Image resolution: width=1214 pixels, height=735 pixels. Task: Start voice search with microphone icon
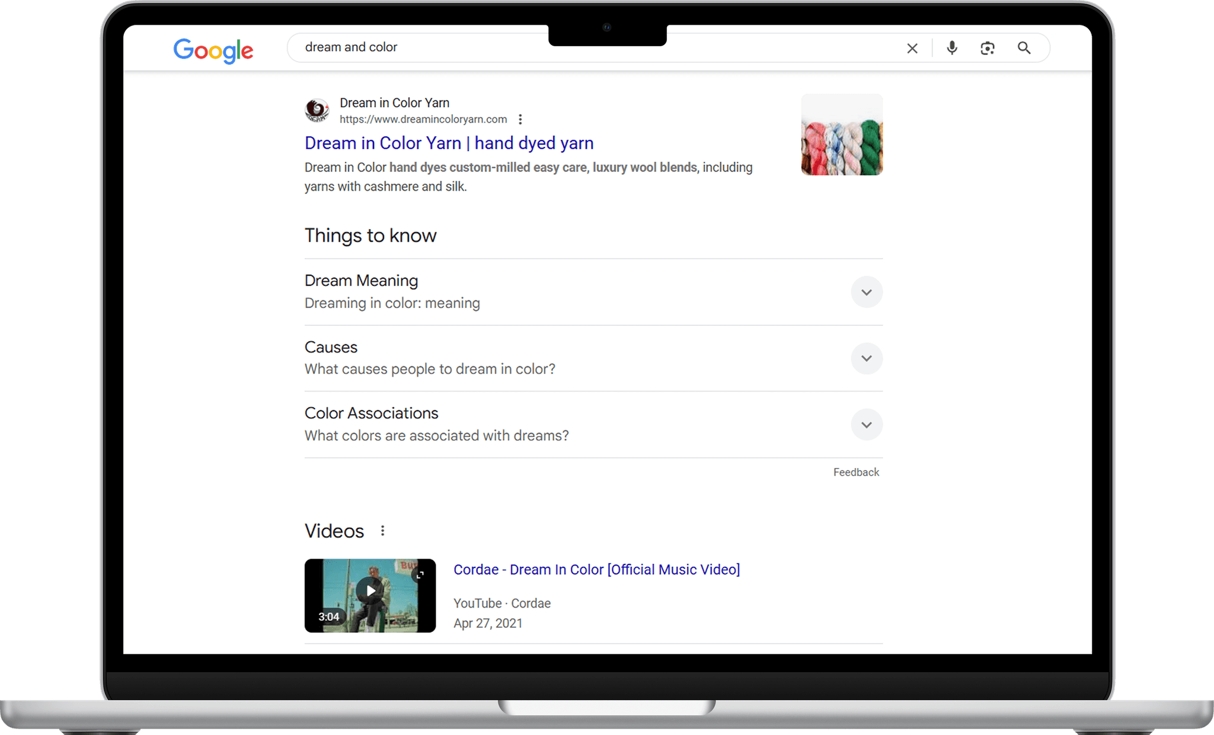(x=951, y=48)
